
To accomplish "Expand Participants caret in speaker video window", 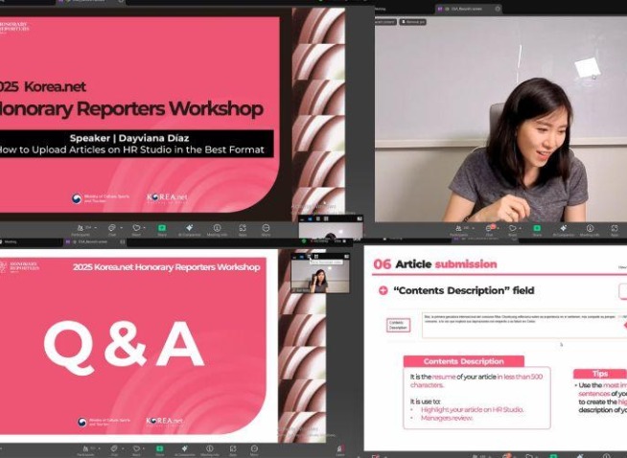I will point(474,228).
